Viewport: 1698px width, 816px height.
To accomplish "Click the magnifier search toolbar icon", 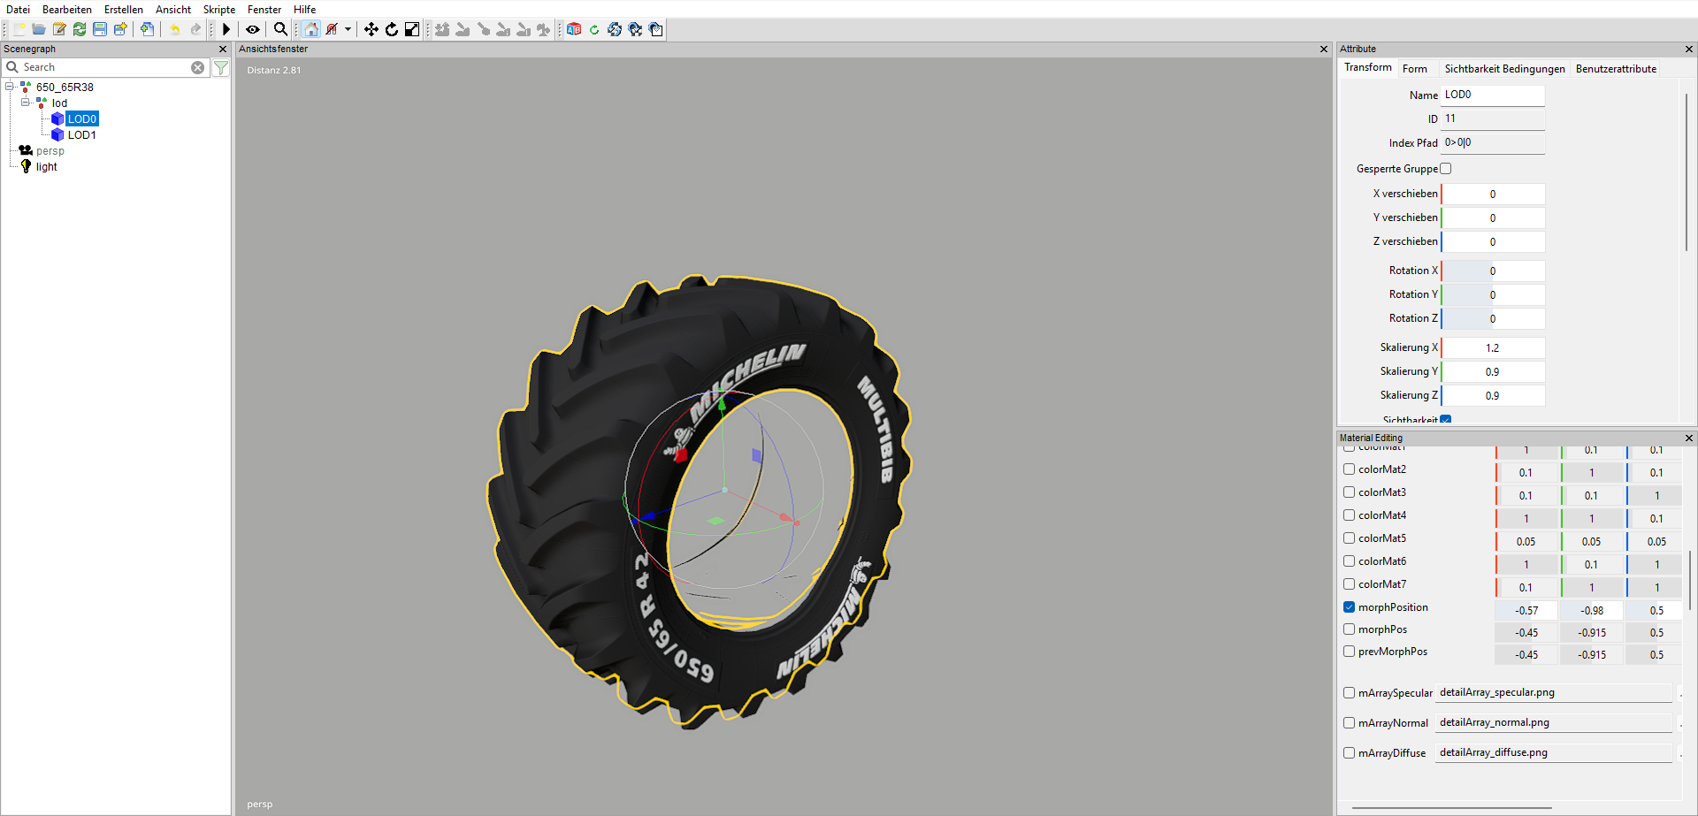I will (280, 29).
